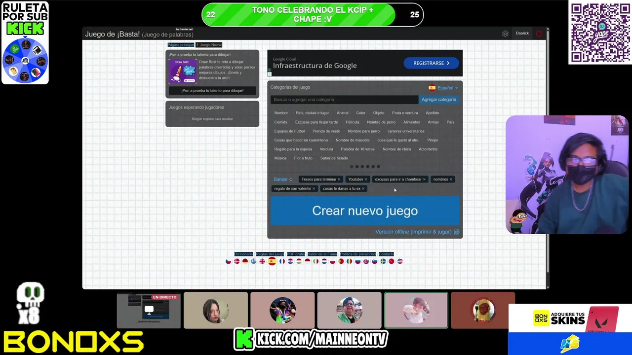The width and height of the screenshot is (632, 355).
Task: Open 'Versión offline (imprimir & jugar)' link
Action: tap(413, 232)
